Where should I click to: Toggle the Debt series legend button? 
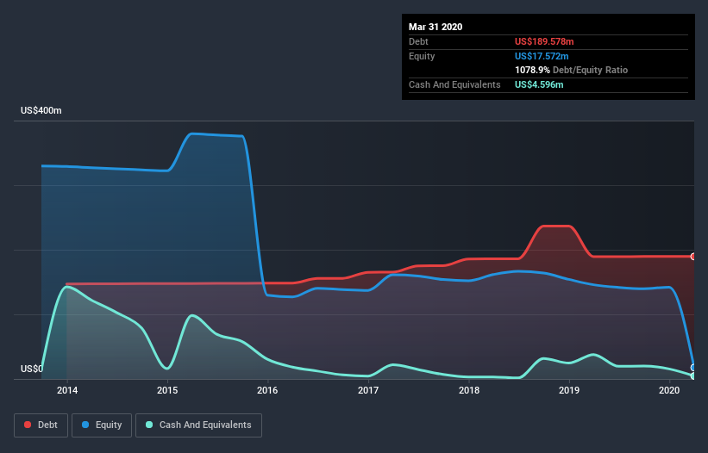click(41, 425)
